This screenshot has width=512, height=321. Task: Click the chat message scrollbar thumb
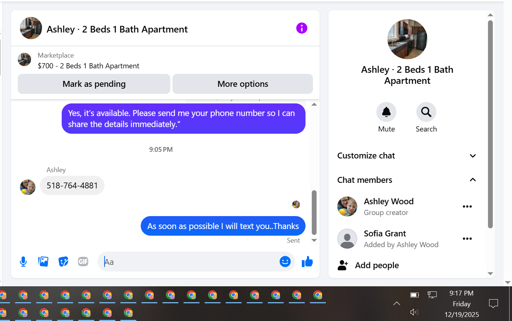click(x=314, y=212)
